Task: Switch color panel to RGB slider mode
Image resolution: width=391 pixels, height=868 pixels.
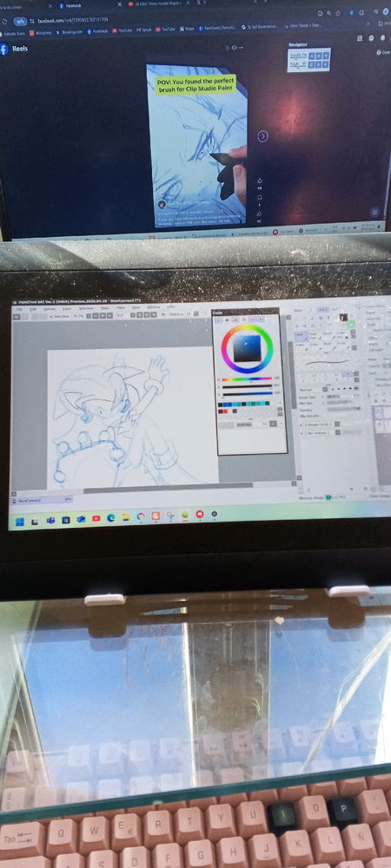Action: [227, 320]
